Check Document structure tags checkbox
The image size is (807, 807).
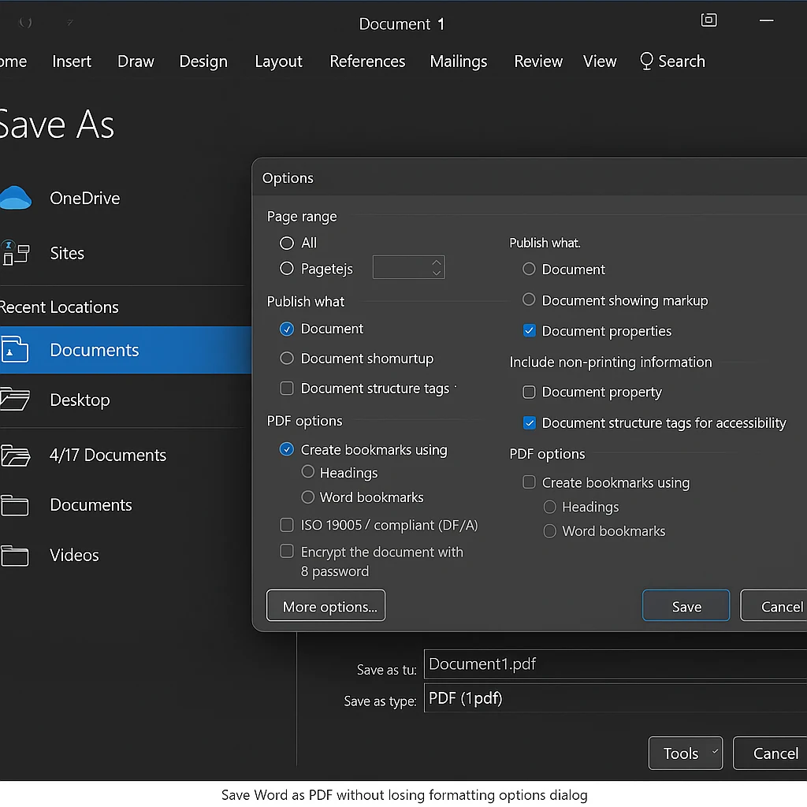pyautogui.click(x=287, y=388)
